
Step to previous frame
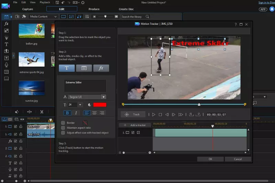pos(167,115)
